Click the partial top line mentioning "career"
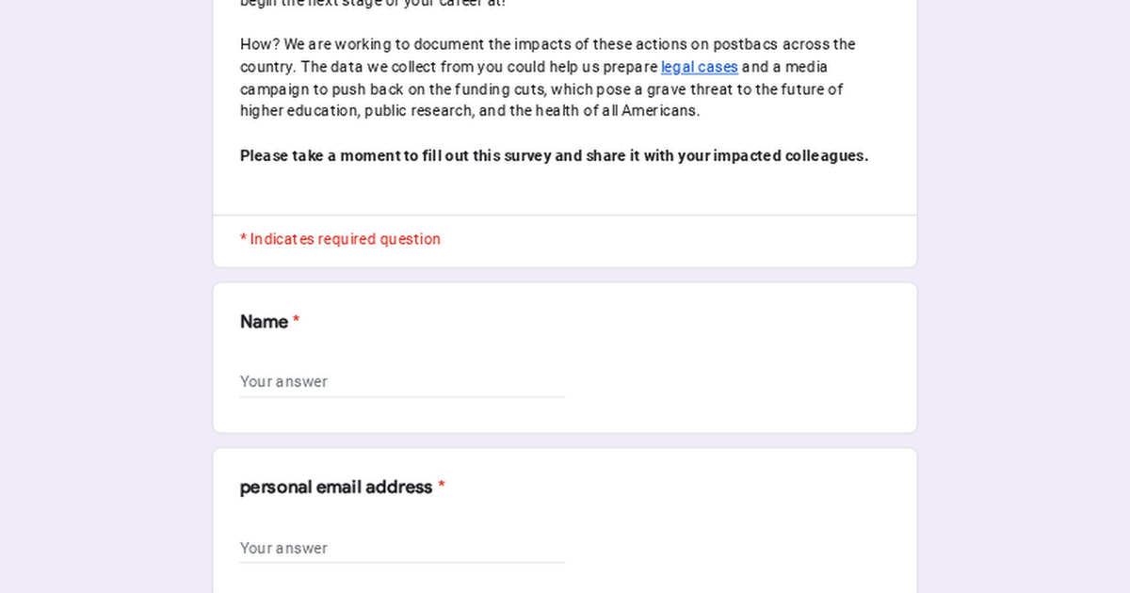Viewport: 1130px width, 593px height. click(372, 3)
